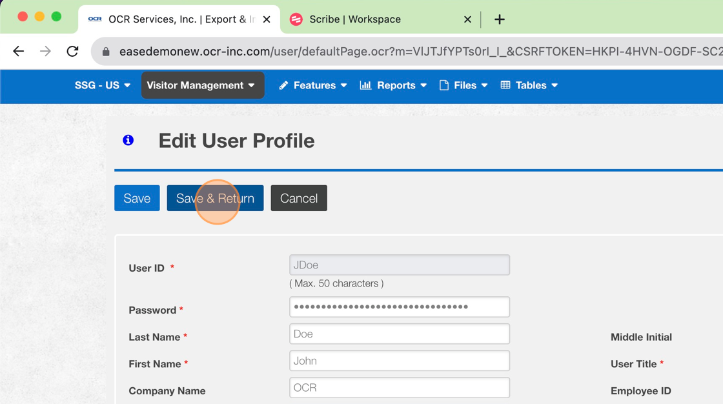Click the Scribe tab favicon
Screen dimensions: 723x404
pyautogui.click(x=296, y=19)
